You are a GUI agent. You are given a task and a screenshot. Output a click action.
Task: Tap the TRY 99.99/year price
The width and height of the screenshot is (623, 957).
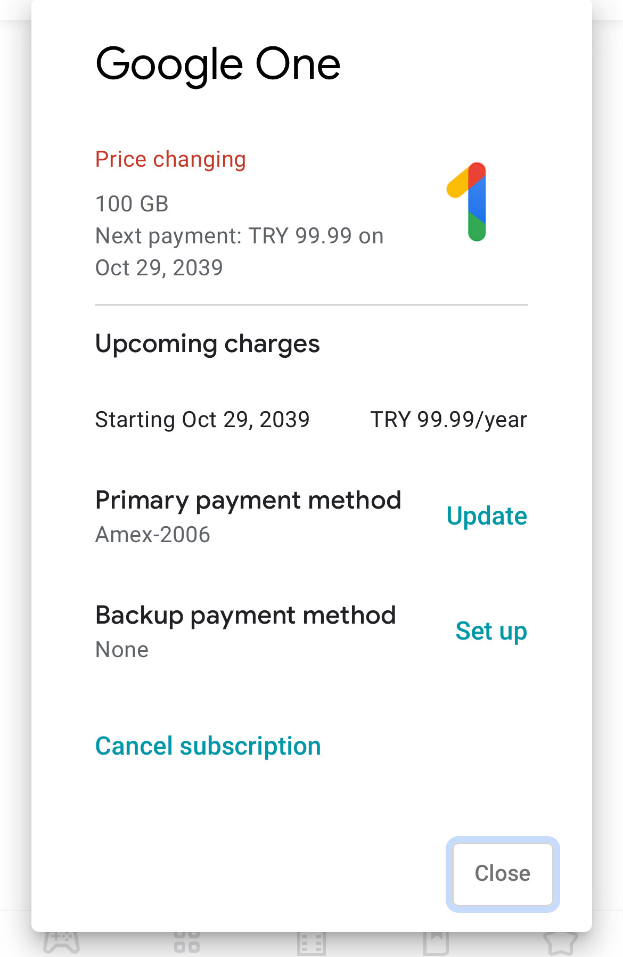tap(449, 420)
